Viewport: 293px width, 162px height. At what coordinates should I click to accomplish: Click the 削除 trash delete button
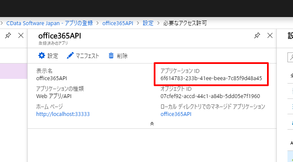(118, 56)
